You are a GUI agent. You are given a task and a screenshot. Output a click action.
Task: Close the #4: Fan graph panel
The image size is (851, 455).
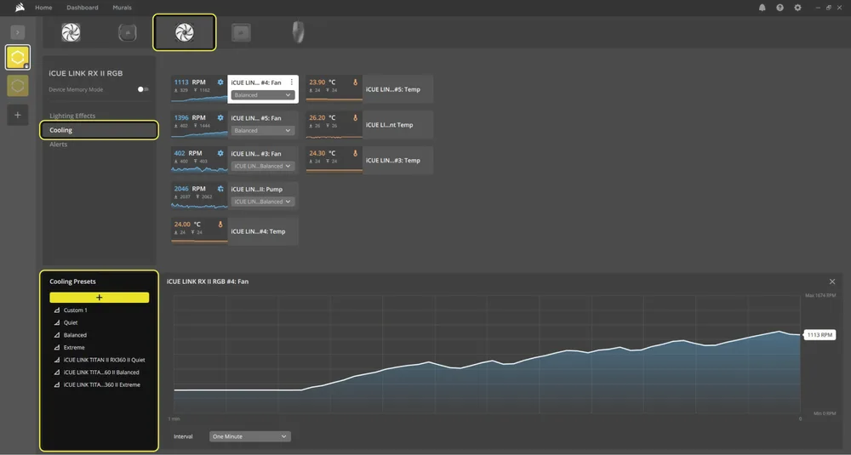click(832, 282)
